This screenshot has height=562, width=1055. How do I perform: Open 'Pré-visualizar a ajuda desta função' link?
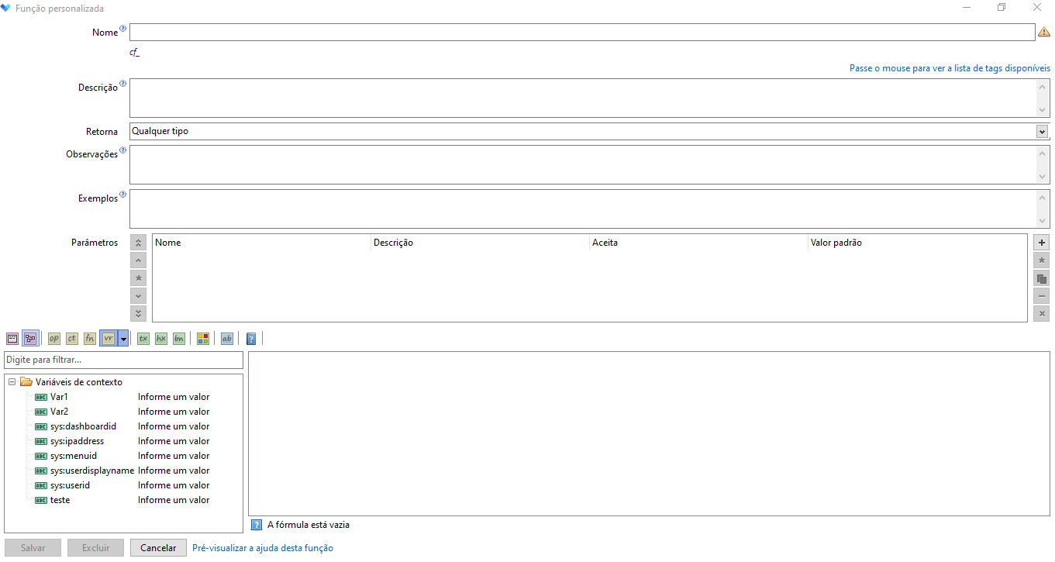(263, 548)
